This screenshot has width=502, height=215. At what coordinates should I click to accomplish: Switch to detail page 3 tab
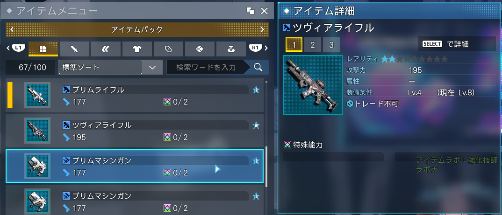[x=331, y=45]
